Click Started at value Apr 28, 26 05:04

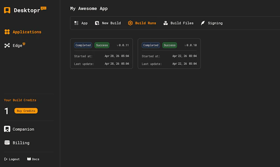click(117, 56)
